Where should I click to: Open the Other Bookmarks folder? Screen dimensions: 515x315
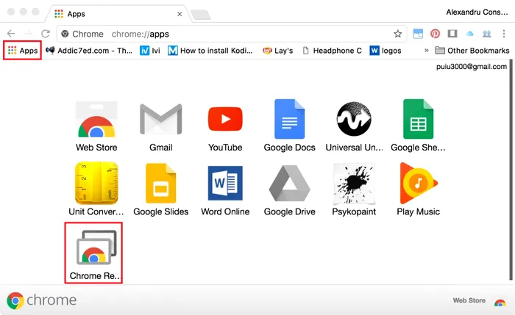[472, 51]
